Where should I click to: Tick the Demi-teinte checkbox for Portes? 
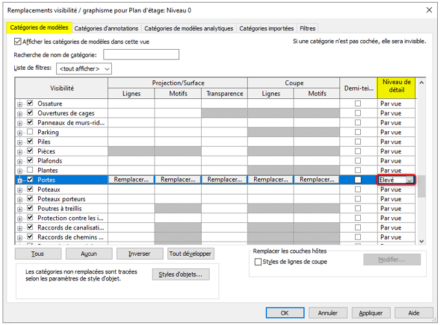358,180
